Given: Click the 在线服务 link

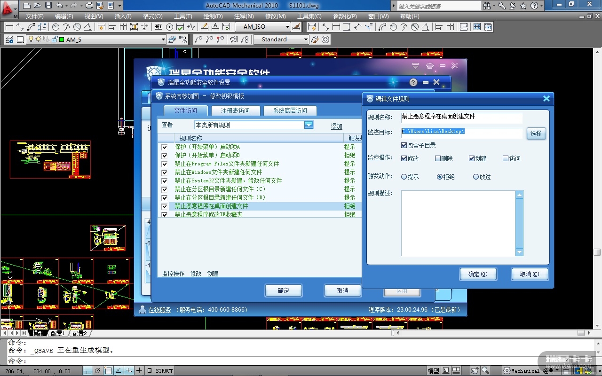Looking at the screenshot, I should pos(159,310).
